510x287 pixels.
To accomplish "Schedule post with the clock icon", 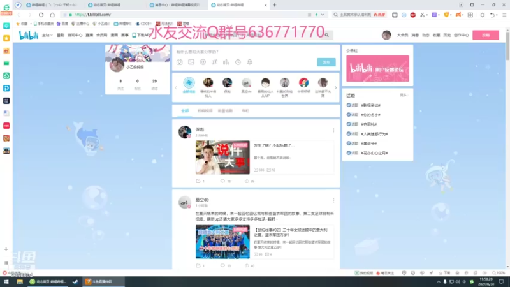I will pos(238,62).
